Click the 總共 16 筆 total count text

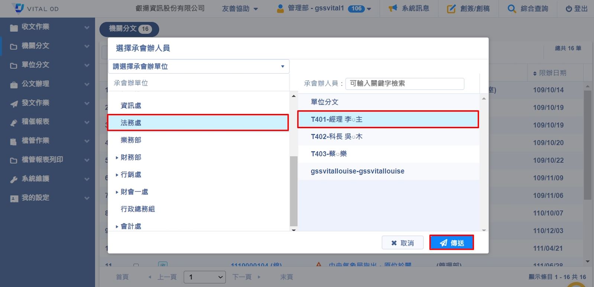568,48
